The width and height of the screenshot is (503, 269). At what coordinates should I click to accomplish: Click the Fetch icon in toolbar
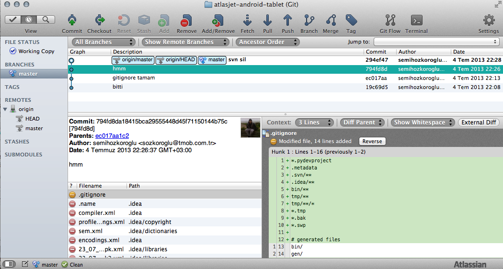pyautogui.click(x=247, y=21)
